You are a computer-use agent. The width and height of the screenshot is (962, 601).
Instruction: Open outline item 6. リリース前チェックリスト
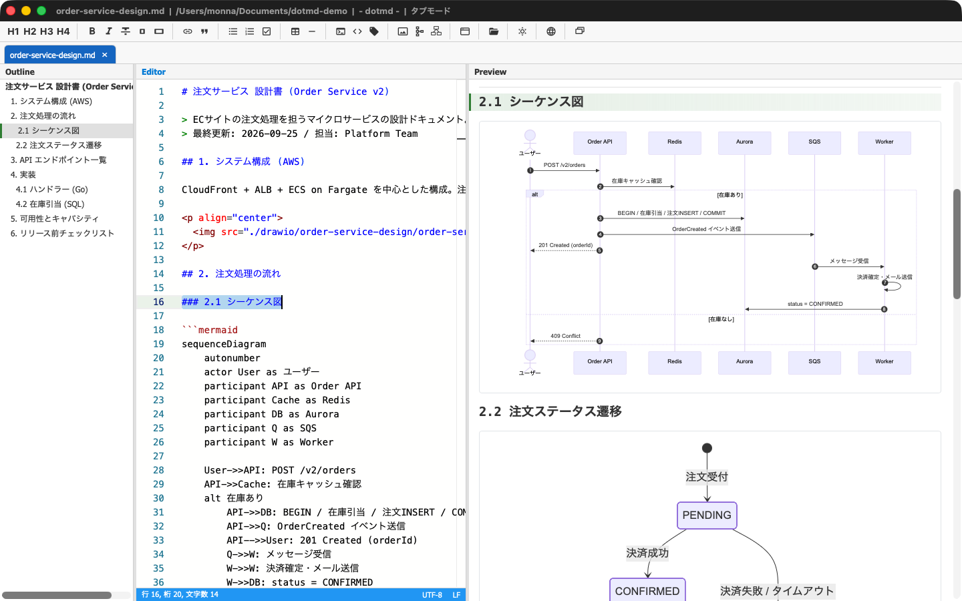[x=62, y=234]
